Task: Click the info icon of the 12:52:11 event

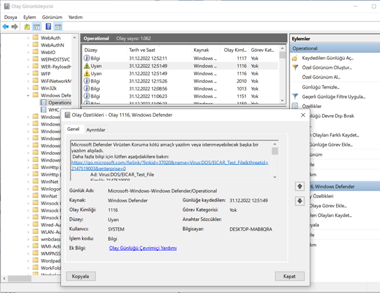Action: pyautogui.click(x=87, y=58)
